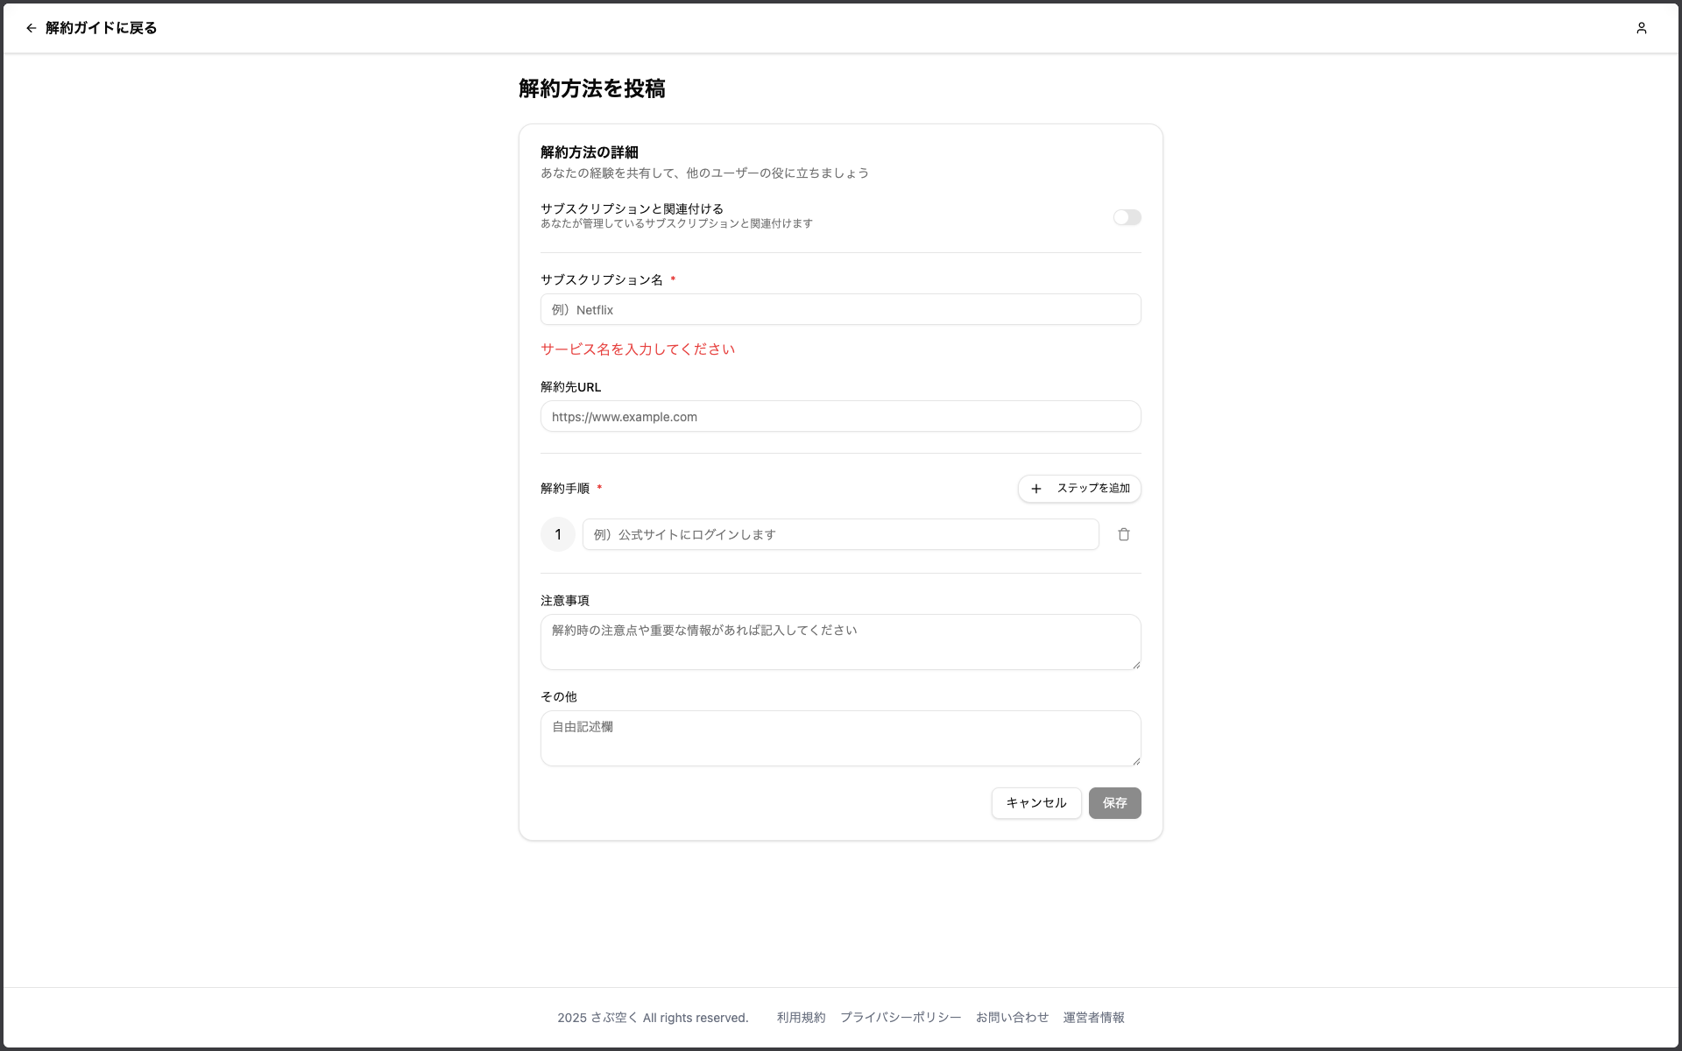1682x1051 pixels.
Task: Open the お問い合わせ footer link
Action: click(1012, 1017)
